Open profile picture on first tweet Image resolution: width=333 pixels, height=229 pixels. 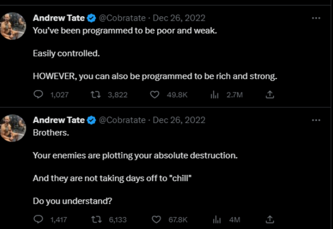click(x=13, y=26)
